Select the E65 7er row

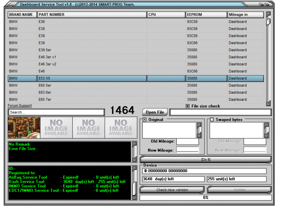[136, 100]
